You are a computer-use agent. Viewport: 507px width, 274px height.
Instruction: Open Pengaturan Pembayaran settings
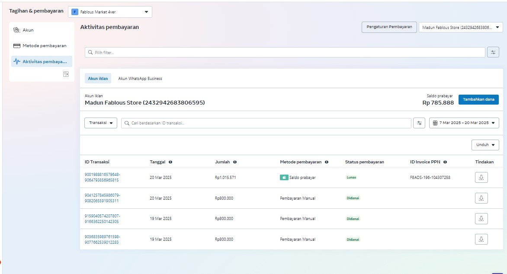[x=389, y=27]
